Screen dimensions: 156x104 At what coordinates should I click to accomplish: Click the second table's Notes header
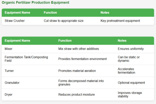[122, 41]
